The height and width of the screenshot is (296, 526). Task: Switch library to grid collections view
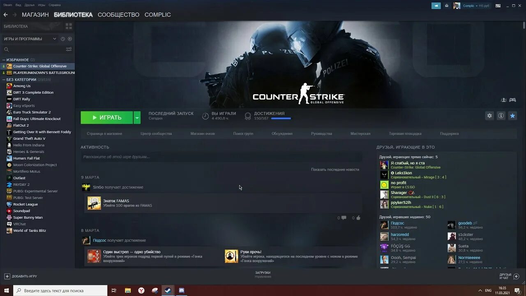[69, 26]
